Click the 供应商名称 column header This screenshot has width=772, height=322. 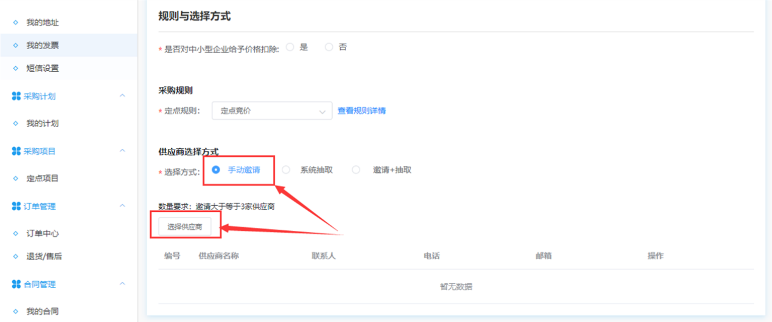coord(218,256)
